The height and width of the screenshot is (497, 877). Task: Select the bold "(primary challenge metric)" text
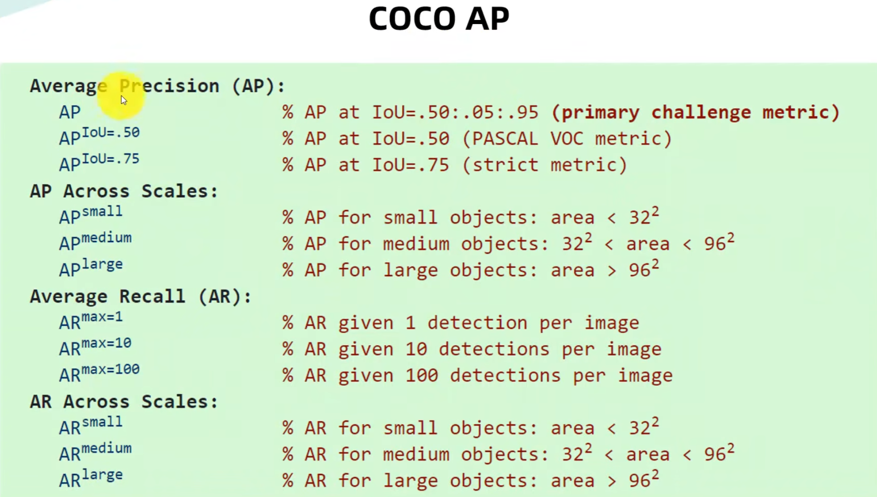click(695, 112)
